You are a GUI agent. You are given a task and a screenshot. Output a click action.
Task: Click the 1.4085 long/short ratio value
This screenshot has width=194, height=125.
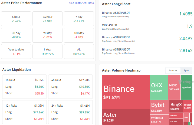pos(186,14)
